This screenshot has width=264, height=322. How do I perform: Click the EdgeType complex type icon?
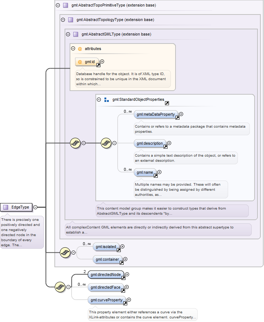[6, 207]
